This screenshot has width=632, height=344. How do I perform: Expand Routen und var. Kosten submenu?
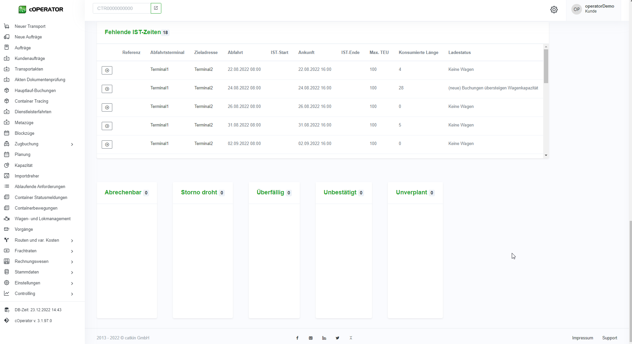[72, 240]
